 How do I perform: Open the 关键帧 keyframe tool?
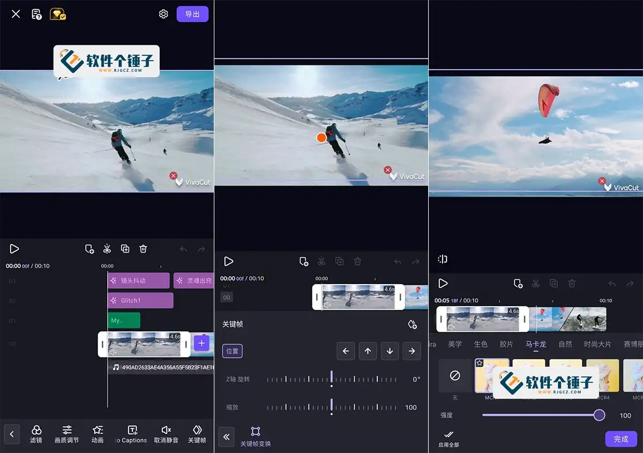click(197, 434)
